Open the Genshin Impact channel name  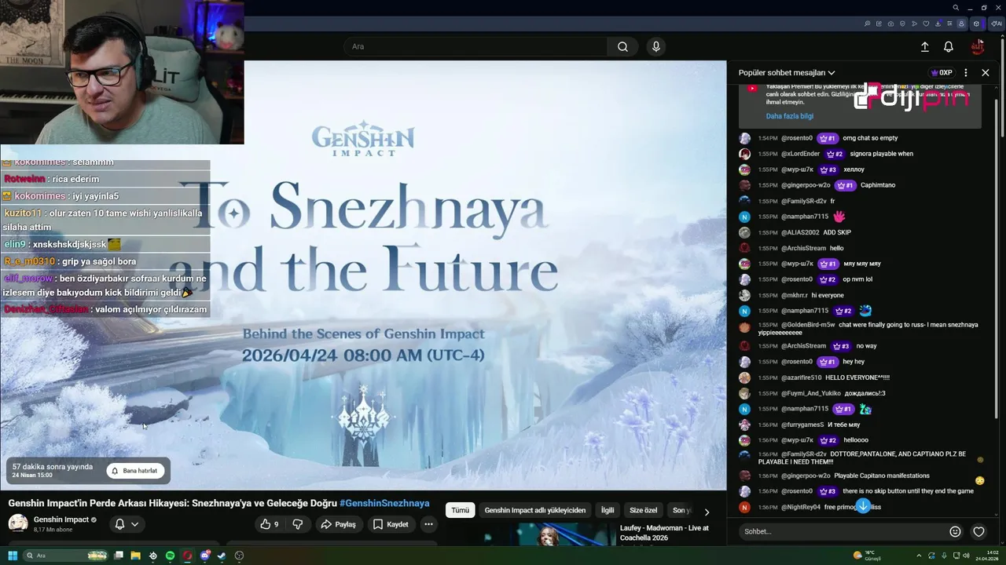(x=61, y=519)
